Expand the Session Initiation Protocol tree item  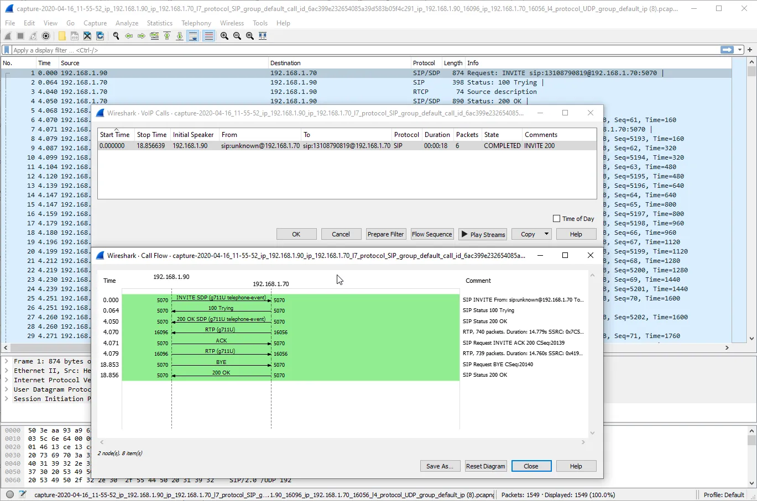(x=7, y=399)
